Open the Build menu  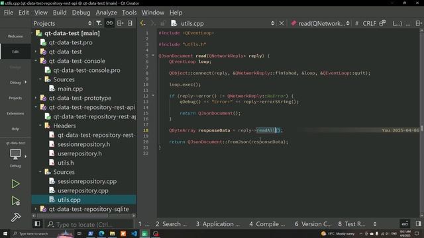(x=60, y=13)
